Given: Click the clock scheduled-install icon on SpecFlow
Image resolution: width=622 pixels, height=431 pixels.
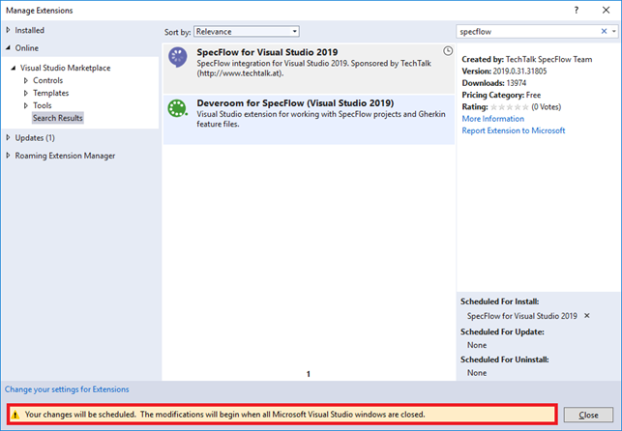Looking at the screenshot, I should tap(448, 50).
